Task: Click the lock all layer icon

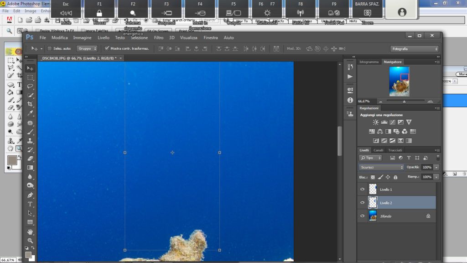Action: 395,177
